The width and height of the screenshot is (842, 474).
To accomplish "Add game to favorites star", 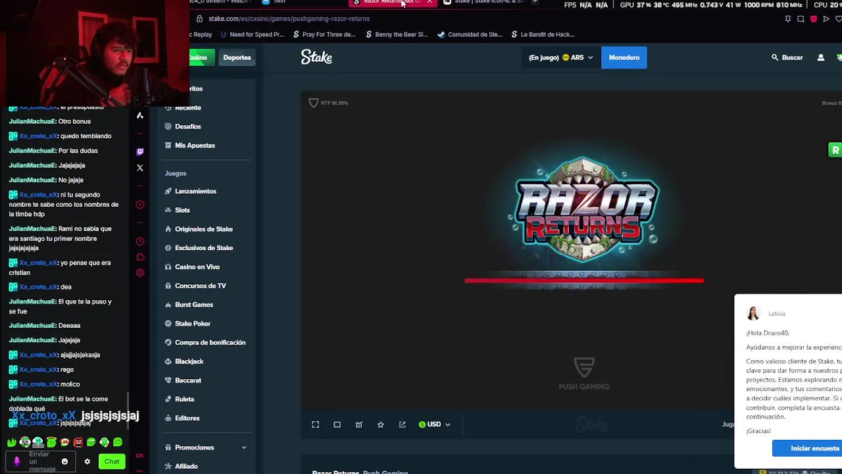I will pos(380,425).
